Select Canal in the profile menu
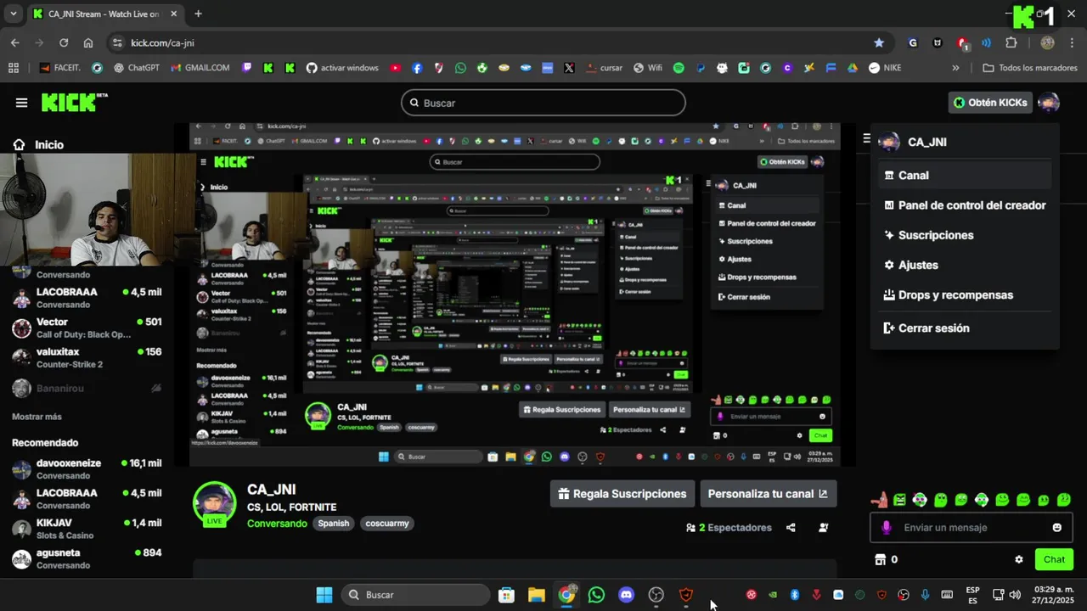 [965, 176]
